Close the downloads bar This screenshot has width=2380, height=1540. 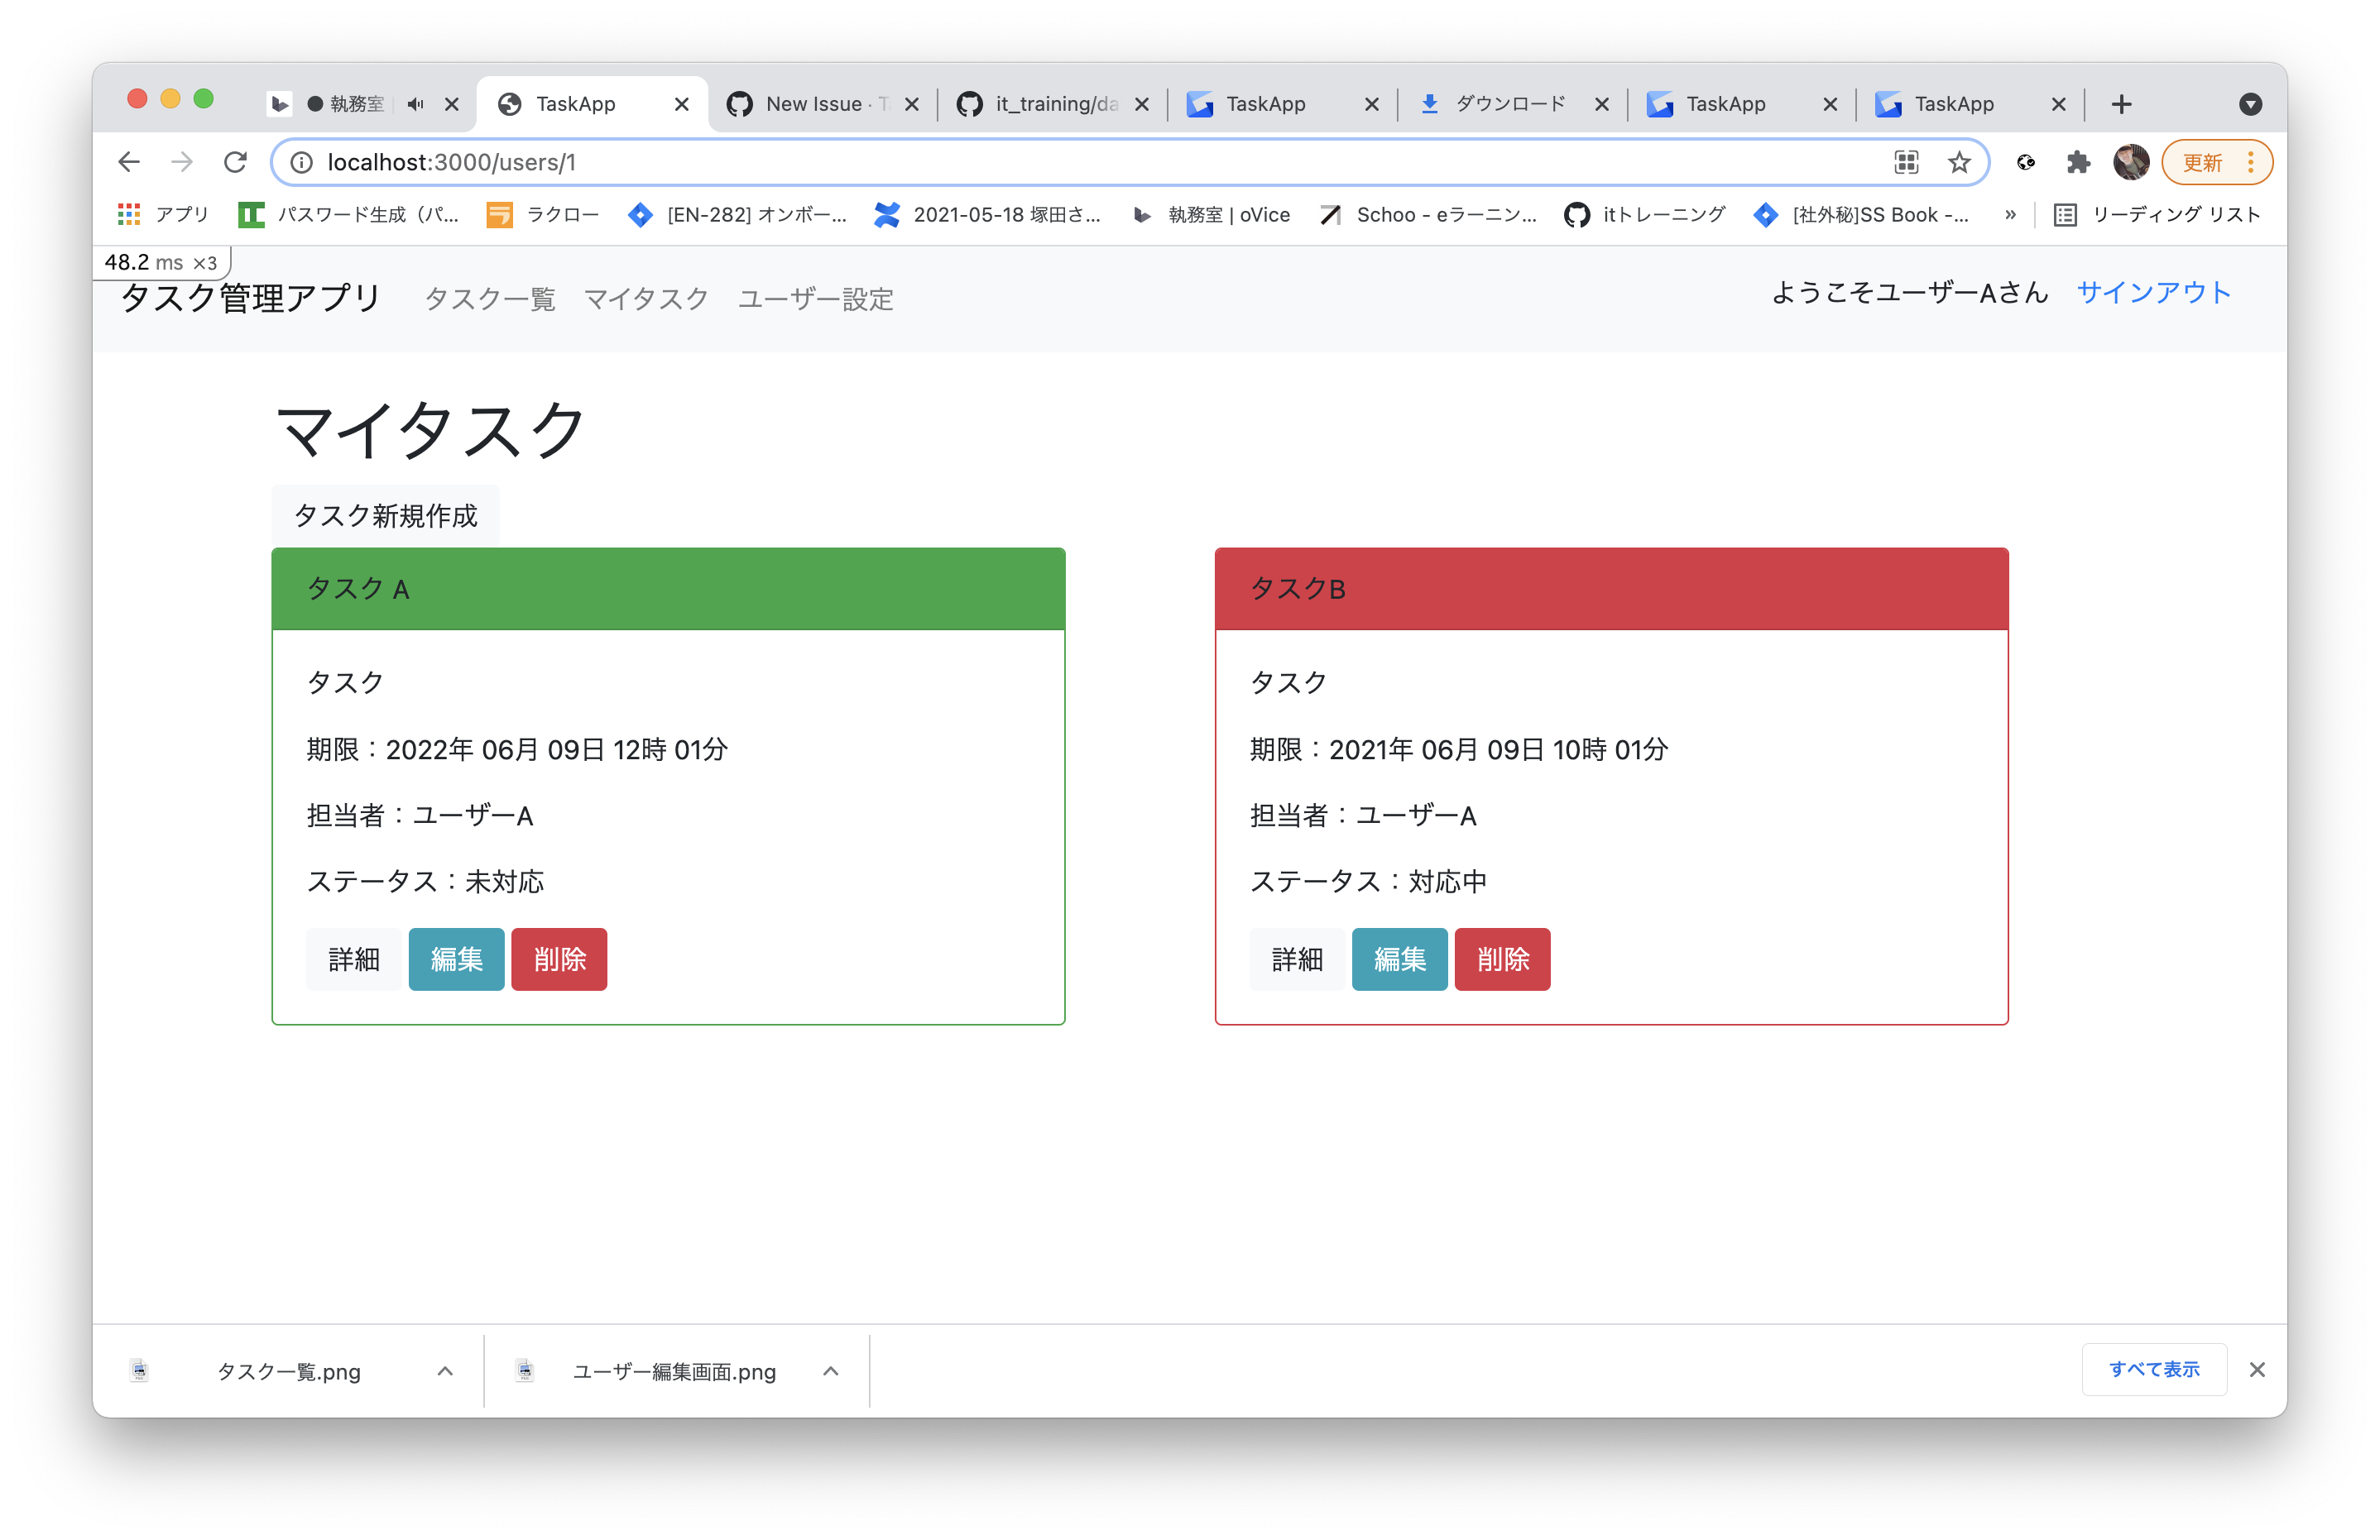pyautogui.click(x=2257, y=1369)
